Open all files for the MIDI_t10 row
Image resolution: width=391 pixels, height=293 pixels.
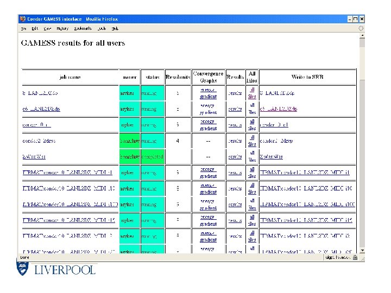click(252, 188)
